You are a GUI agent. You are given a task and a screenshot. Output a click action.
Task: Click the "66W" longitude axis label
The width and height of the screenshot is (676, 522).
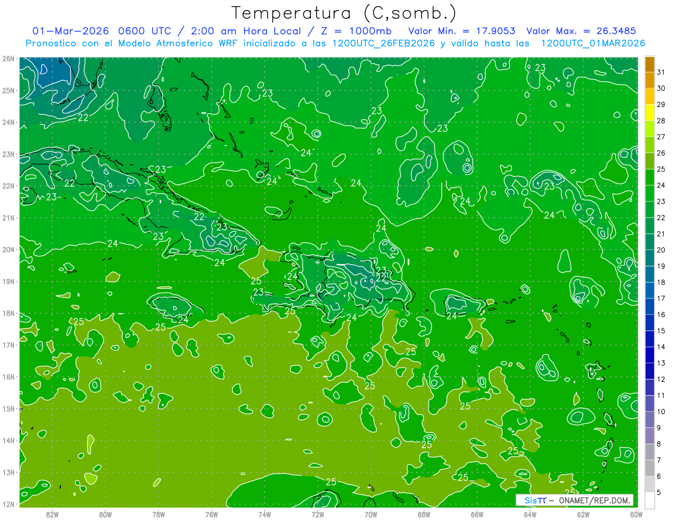477,514
